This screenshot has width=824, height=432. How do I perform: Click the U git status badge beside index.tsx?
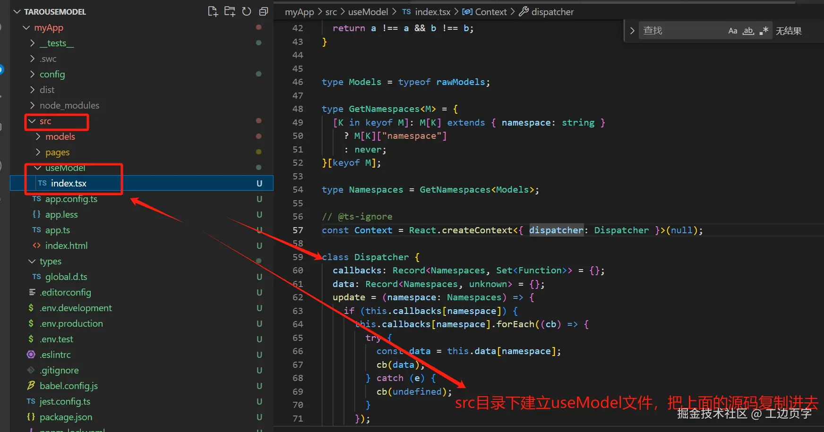pyautogui.click(x=259, y=184)
